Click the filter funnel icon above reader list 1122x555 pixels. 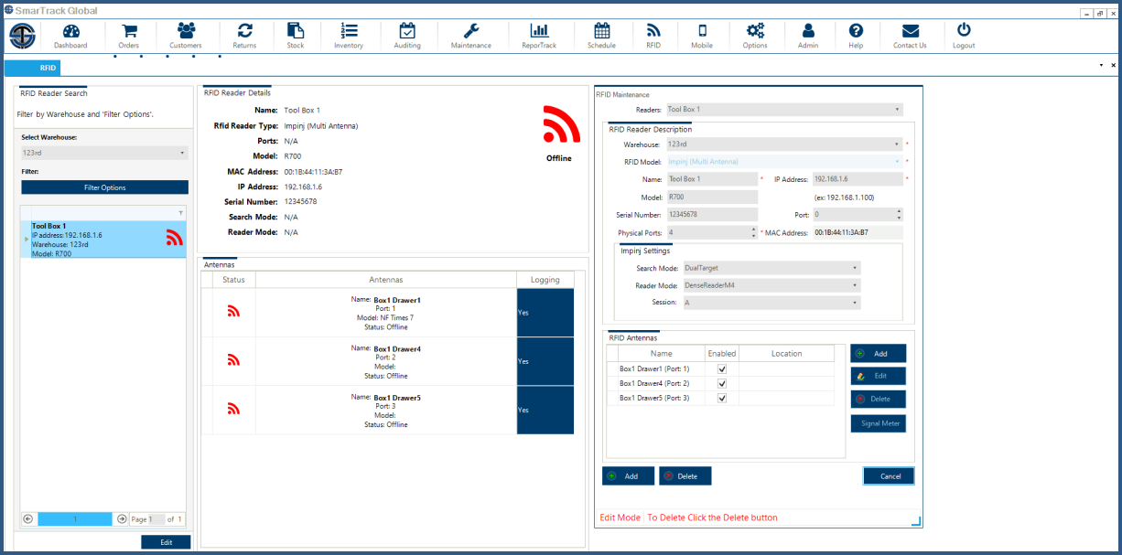180,213
